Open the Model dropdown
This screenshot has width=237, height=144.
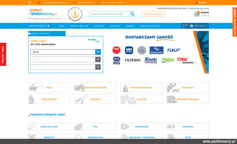click(66, 59)
